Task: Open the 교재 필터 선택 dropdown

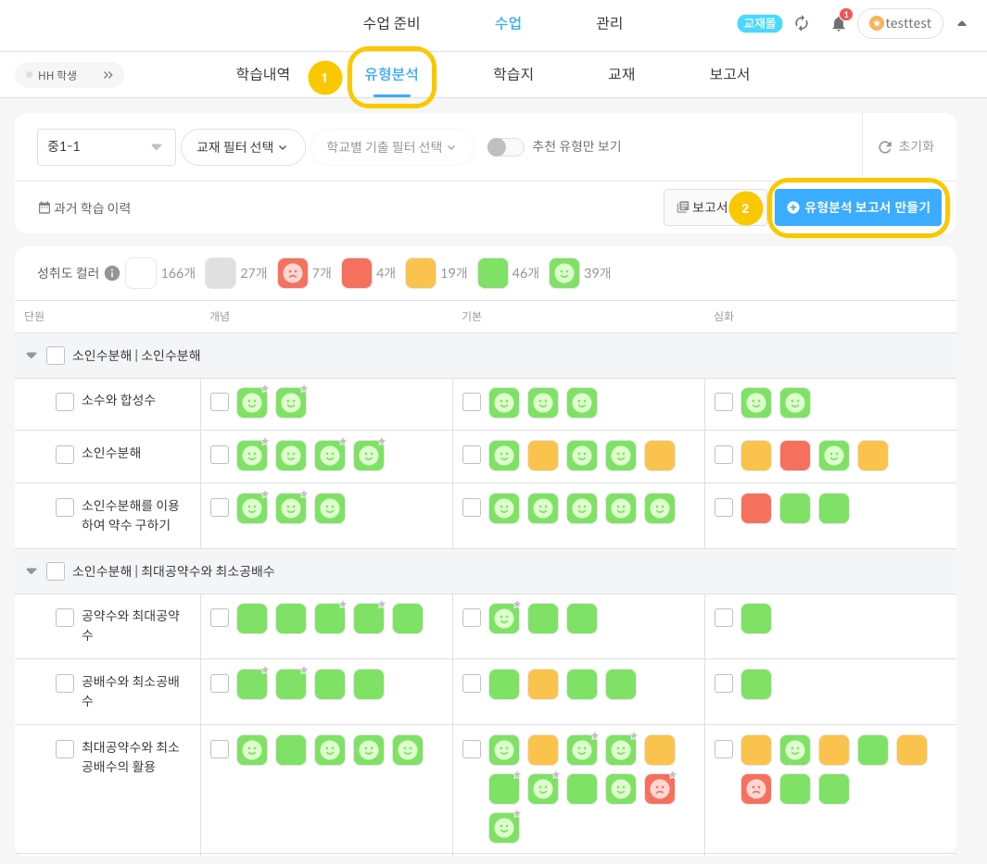Action: [x=243, y=147]
